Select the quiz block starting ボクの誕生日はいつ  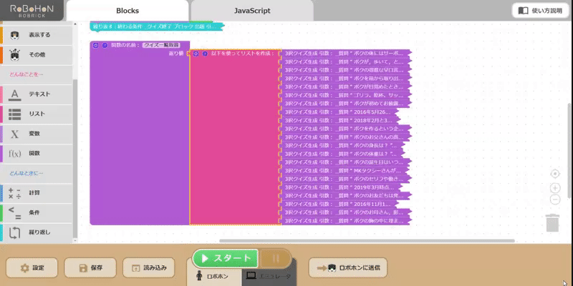346,162
